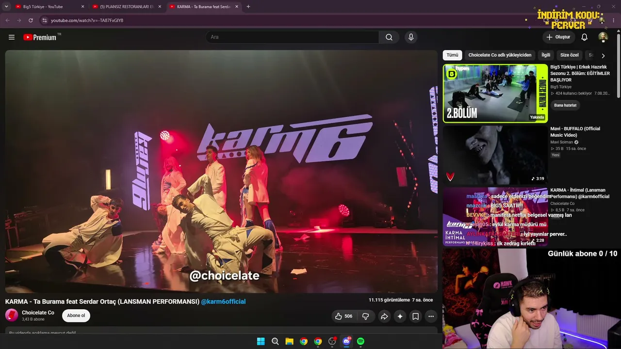Like the KARMA video
Viewport: 621px width, 349px height.
(x=343, y=317)
